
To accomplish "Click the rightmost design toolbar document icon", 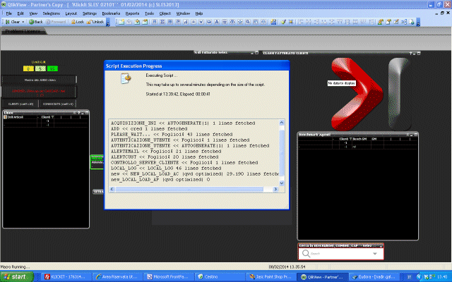I will pyautogui.click(x=412, y=22).
